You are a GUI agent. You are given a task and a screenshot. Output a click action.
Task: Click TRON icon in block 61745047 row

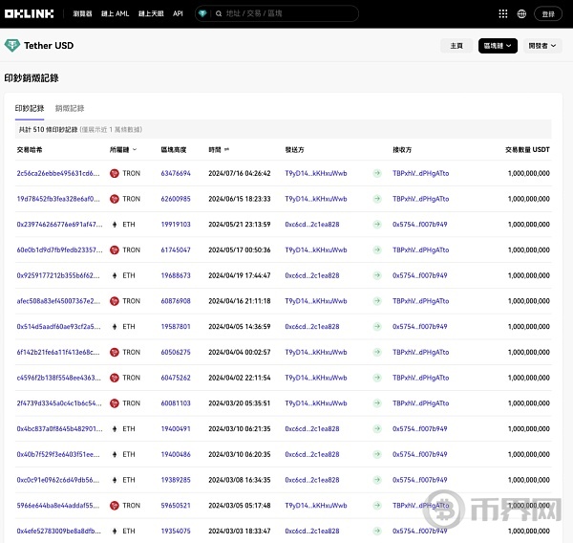115,250
